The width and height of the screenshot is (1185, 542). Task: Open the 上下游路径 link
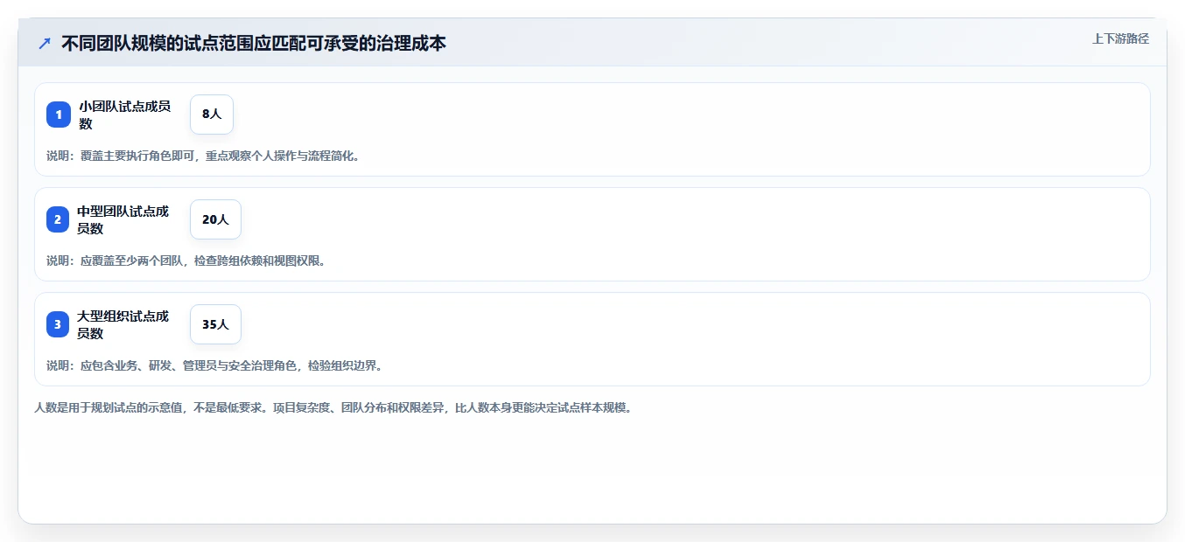tap(1120, 38)
